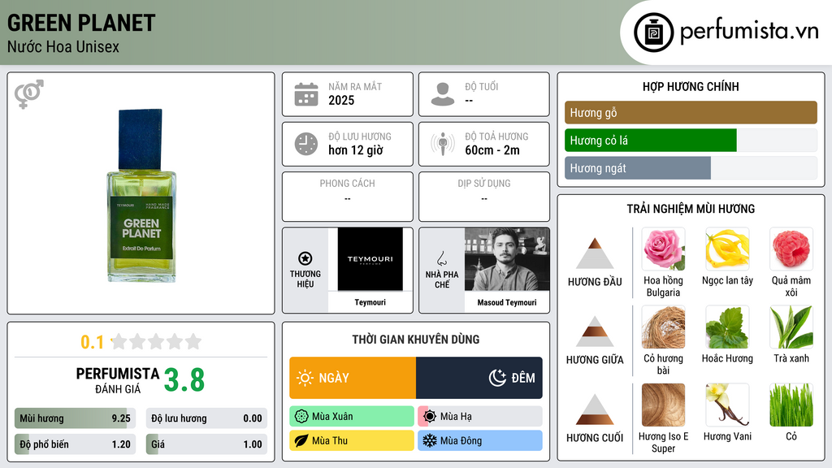Image resolution: width=832 pixels, height=468 pixels.
Task: Open the Hương Vani note image
Action: [727, 405]
